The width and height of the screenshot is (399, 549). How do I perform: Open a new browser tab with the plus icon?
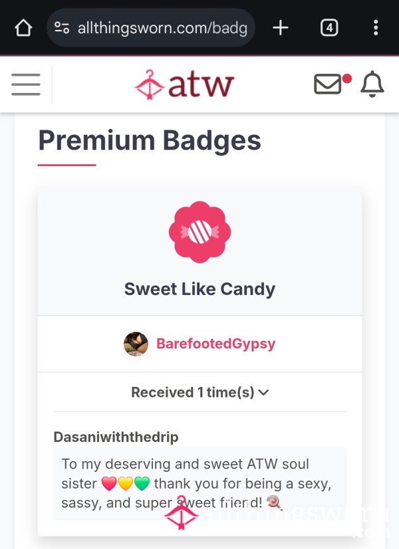(281, 28)
